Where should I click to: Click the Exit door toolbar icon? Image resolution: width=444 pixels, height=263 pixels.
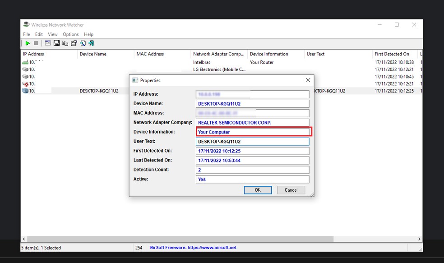click(x=92, y=43)
